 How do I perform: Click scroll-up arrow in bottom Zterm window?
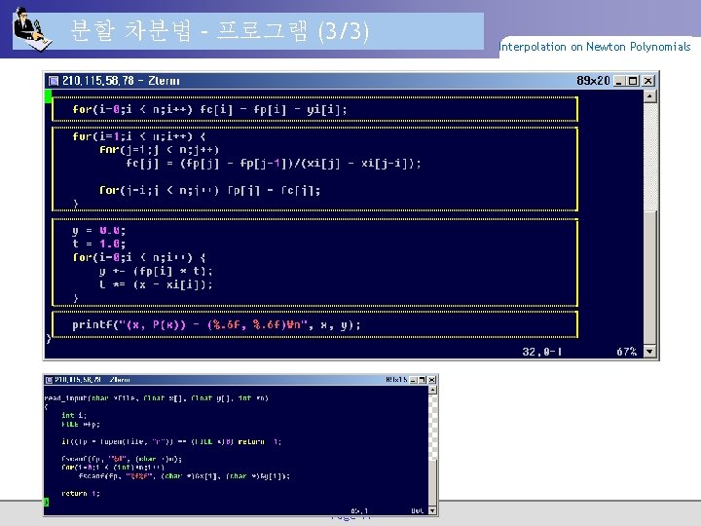click(432, 390)
